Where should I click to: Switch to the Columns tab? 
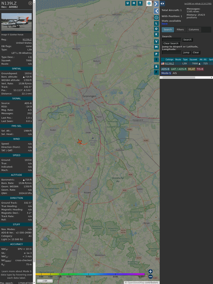[x=194, y=30]
